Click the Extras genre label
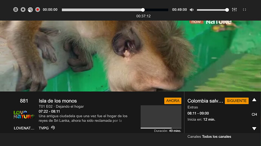The height and width of the screenshot is (146, 261). coord(193,107)
